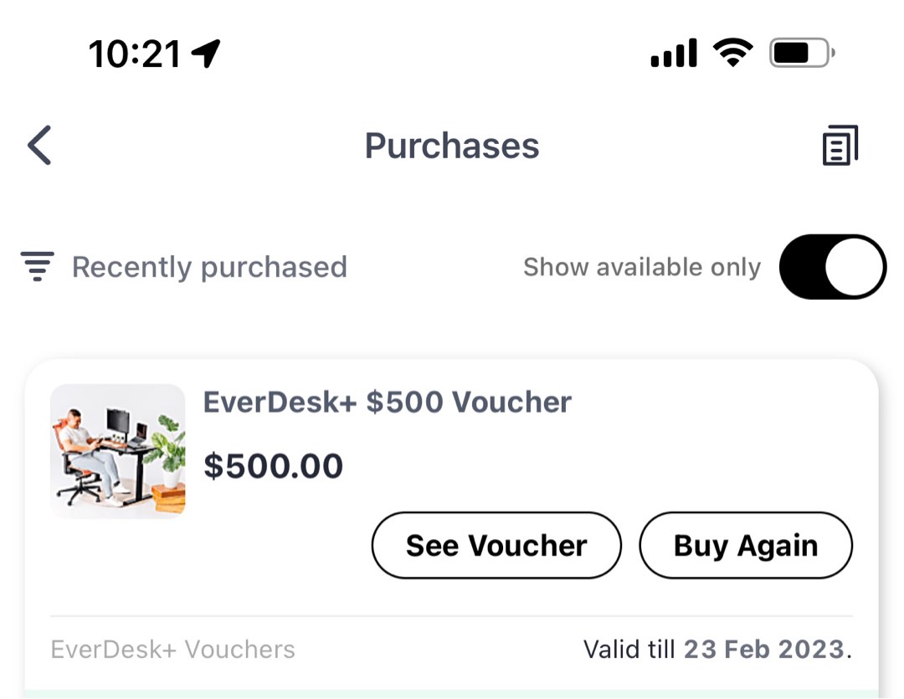Tap the voucher product image
Image resolution: width=904 pixels, height=699 pixels.
click(117, 450)
